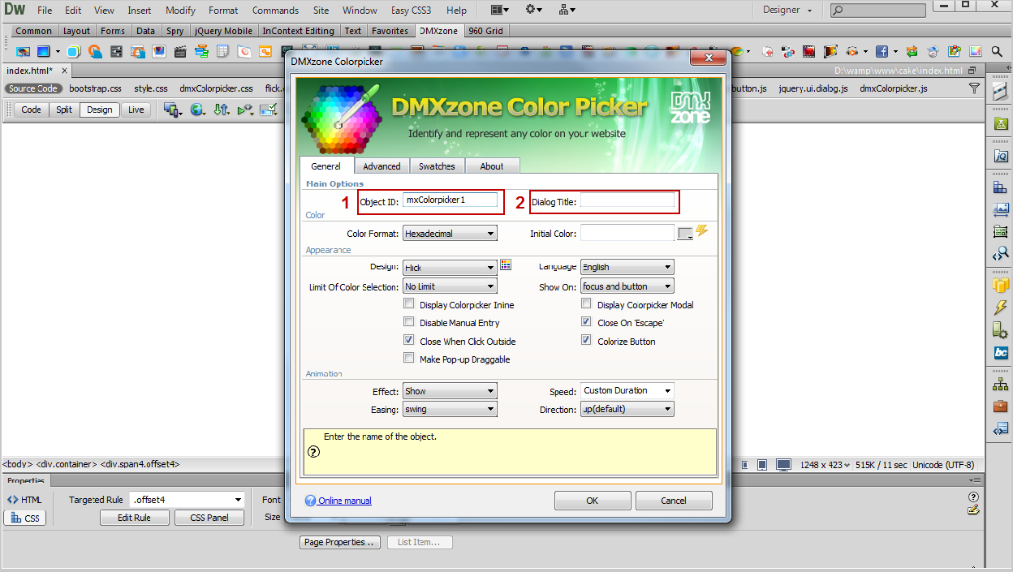Uncheck Close When Click Outside
The image size is (1013, 572).
(409, 341)
